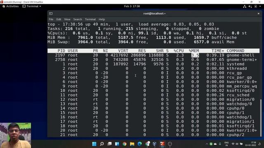Click the root@localhost window title

point(154,14)
